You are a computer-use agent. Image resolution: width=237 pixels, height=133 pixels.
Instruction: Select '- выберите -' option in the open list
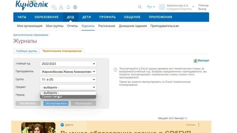pyautogui.click(x=68, y=93)
